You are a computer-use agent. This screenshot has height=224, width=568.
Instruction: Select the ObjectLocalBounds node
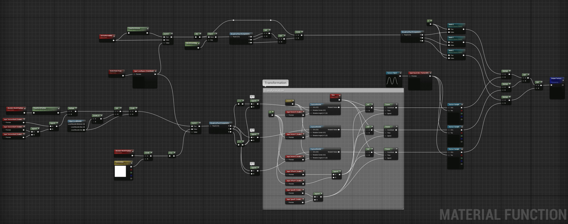pos(76,121)
